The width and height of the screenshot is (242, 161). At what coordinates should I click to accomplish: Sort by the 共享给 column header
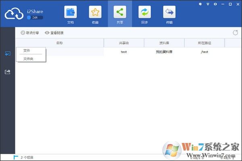pyautogui.click(x=124, y=43)
